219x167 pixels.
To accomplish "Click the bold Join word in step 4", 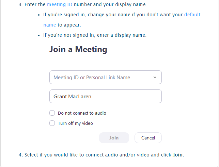I will 178,155.
